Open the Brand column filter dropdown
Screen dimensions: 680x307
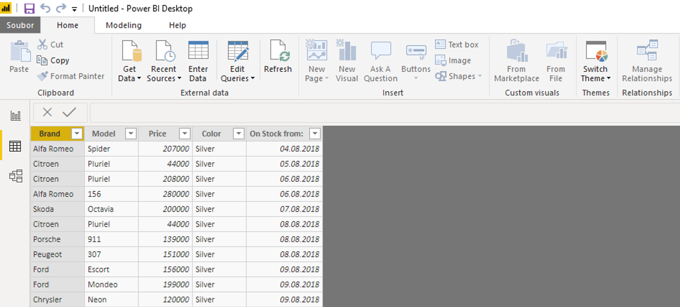(77, 134)
